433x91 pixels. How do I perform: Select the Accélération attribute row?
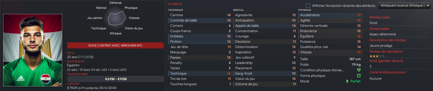point(330,15)
